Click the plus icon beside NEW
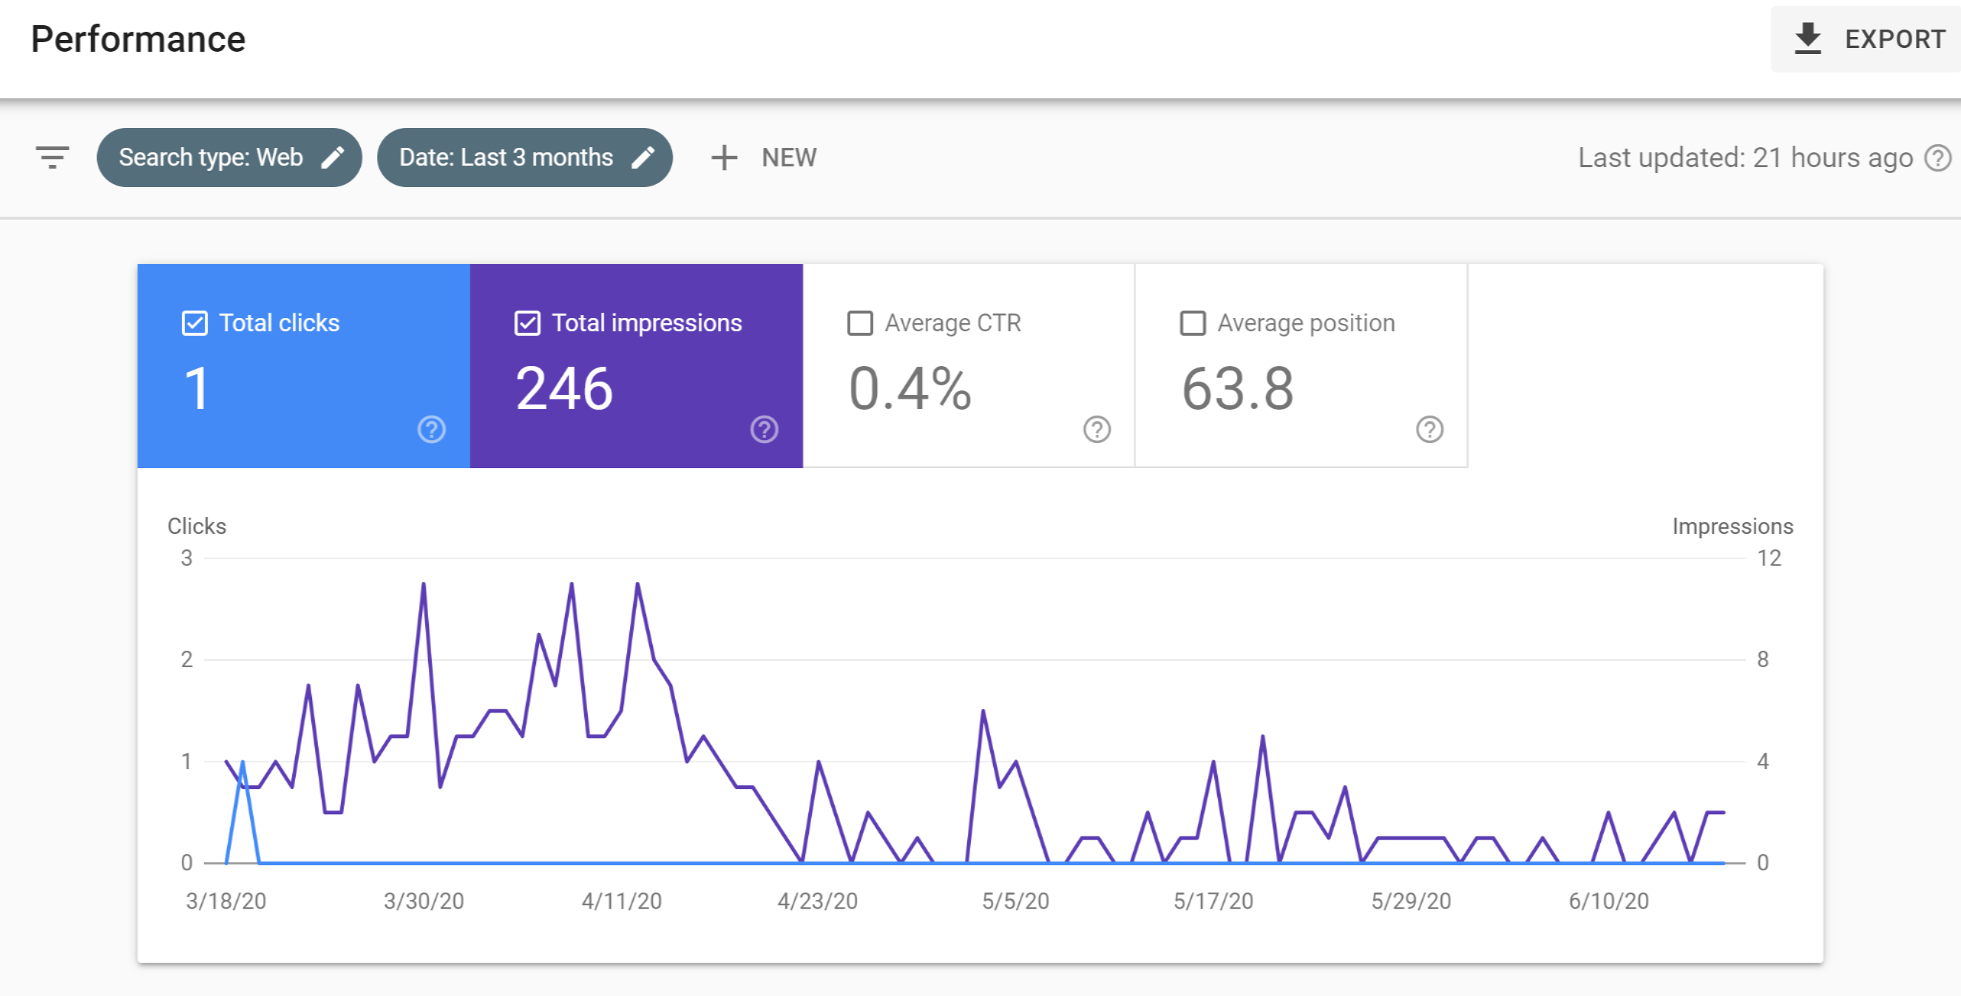The height and width of the screenshot is (996, 1961). point(724,158)
